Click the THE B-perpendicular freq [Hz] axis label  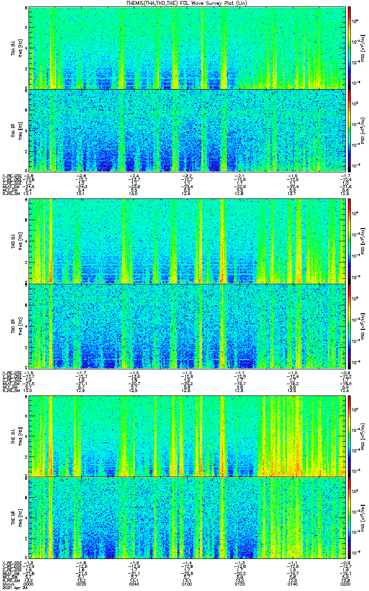point(20,435)
